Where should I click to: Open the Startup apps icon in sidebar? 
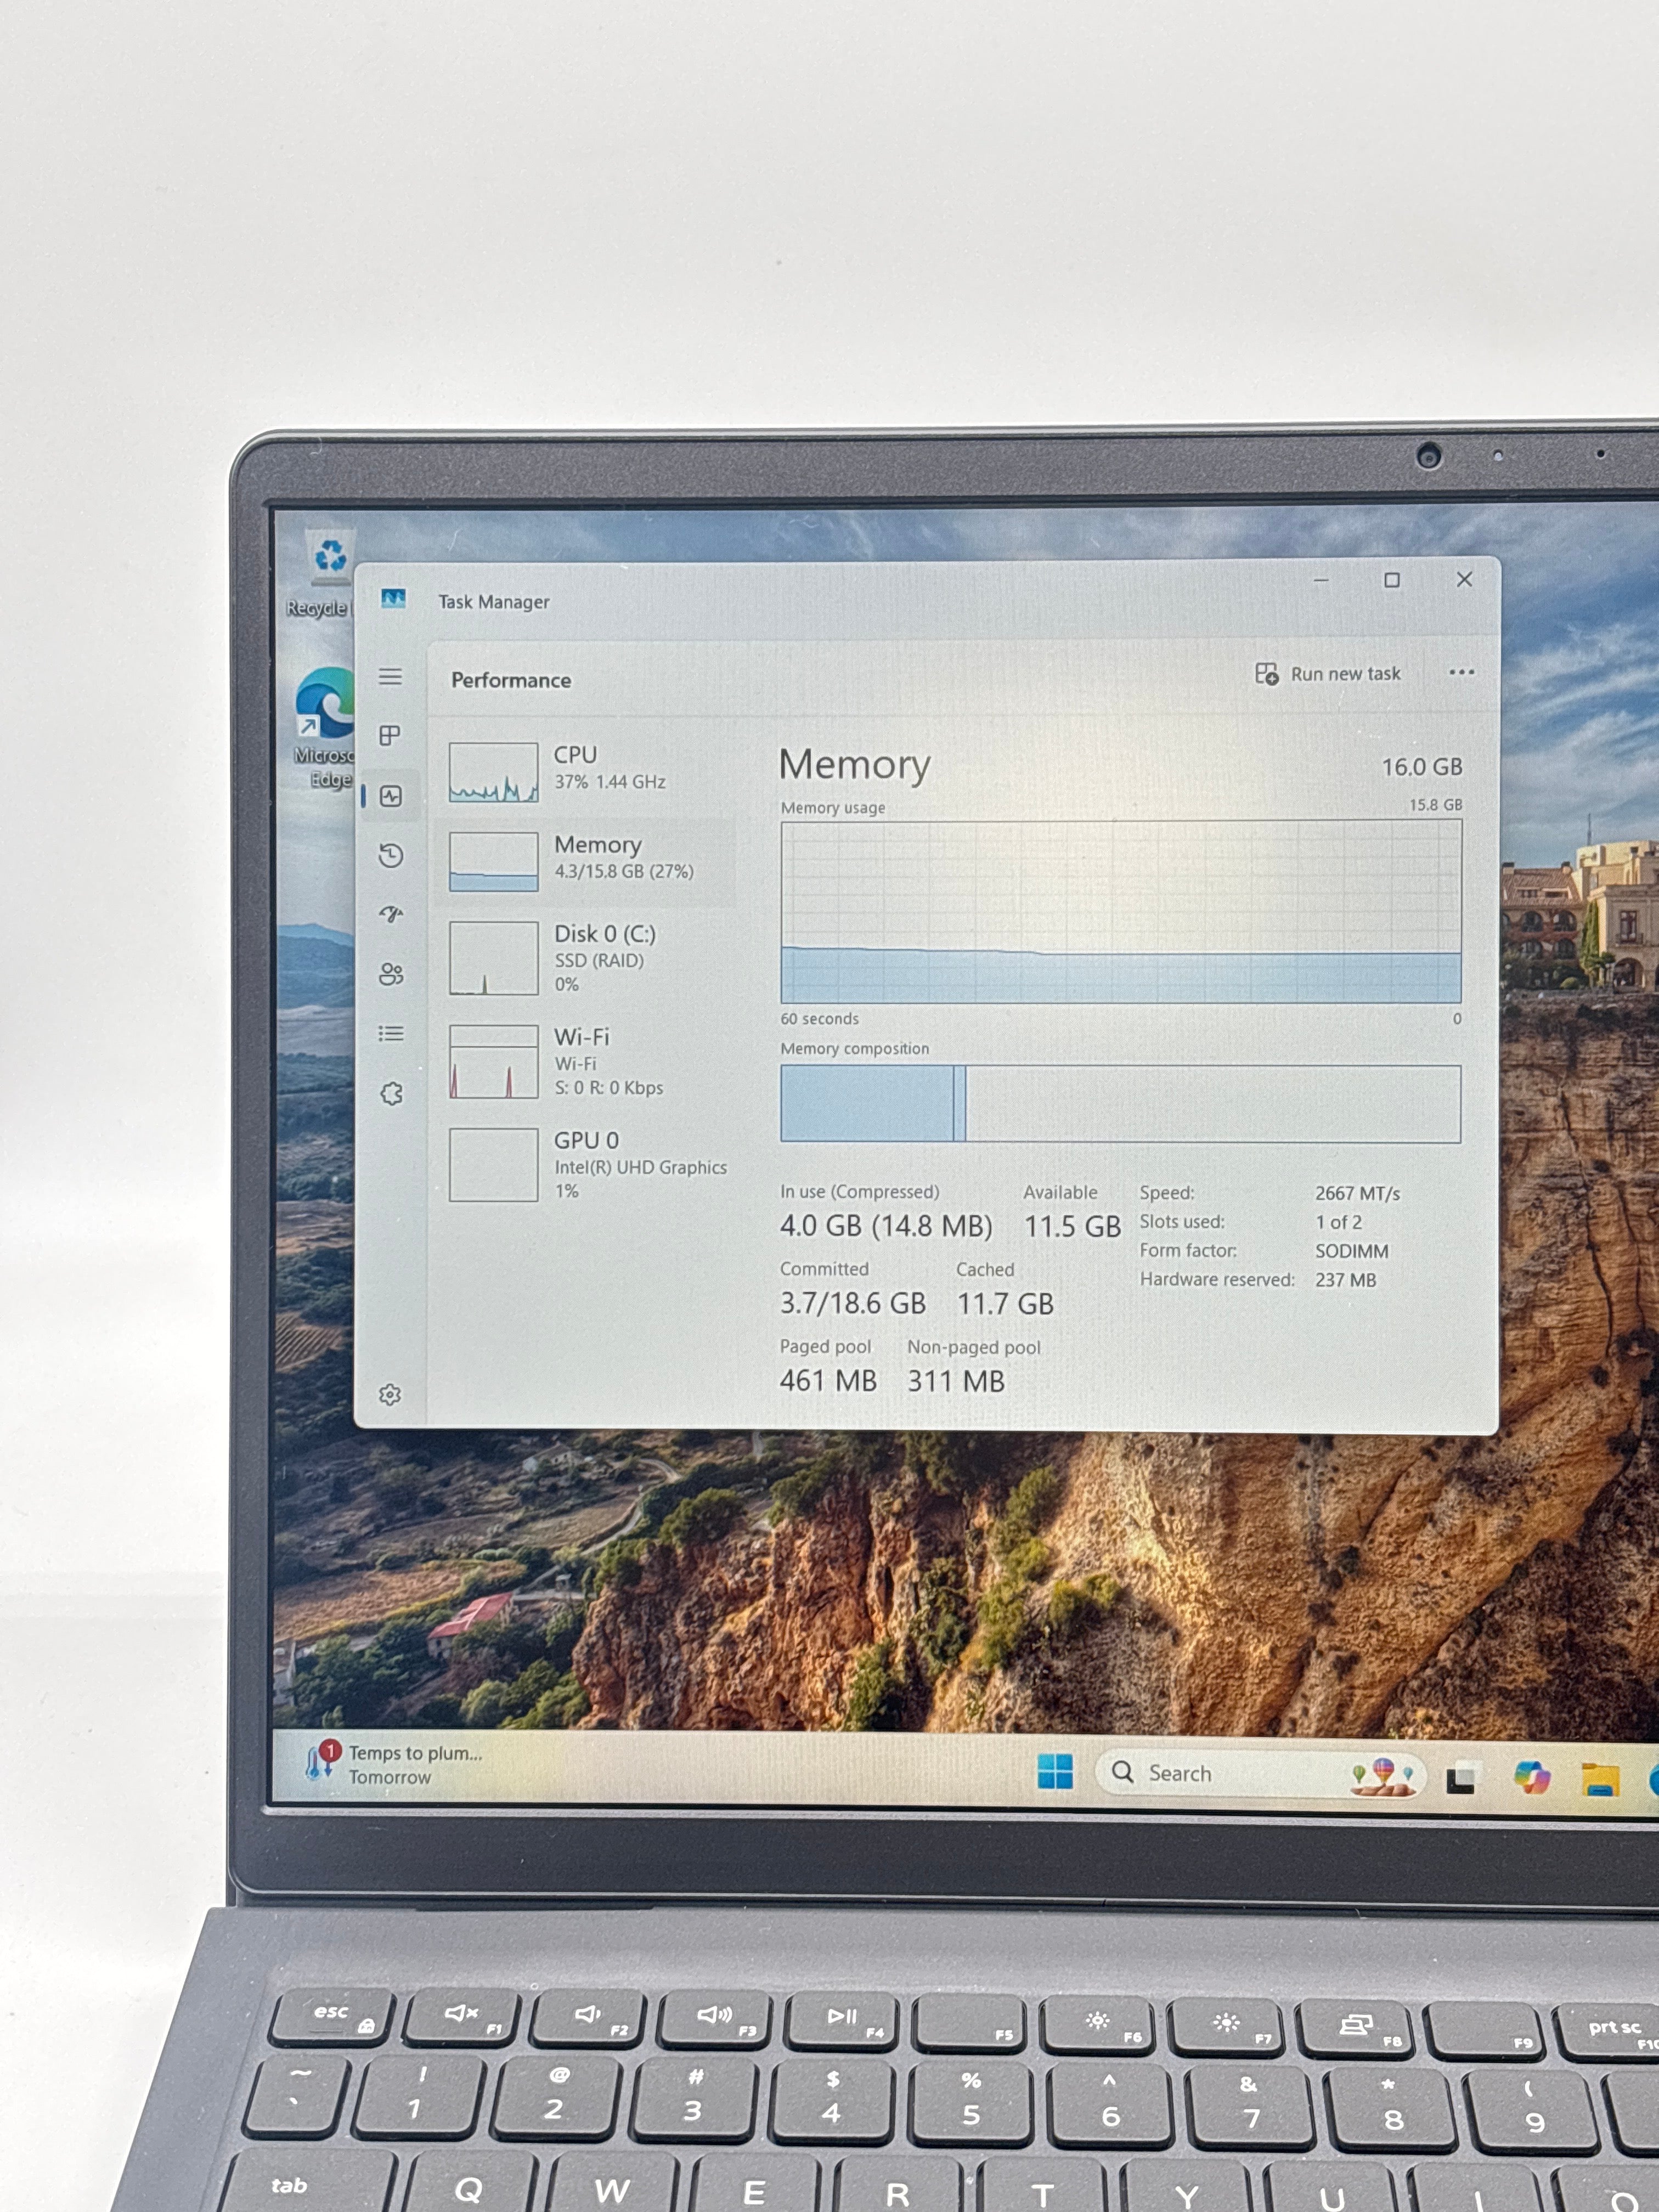pyautogui.click(x=391, y=914)
